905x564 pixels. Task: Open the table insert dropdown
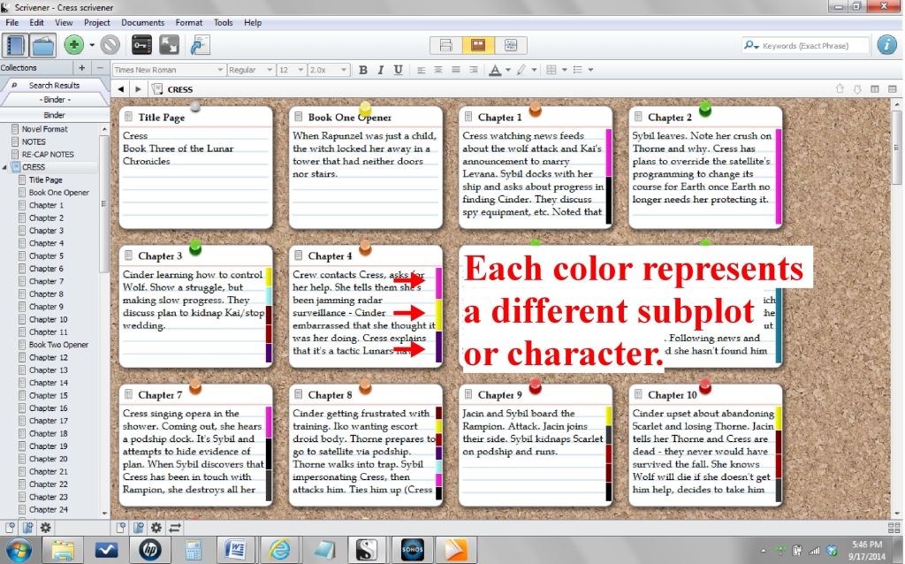pos(564,70)
